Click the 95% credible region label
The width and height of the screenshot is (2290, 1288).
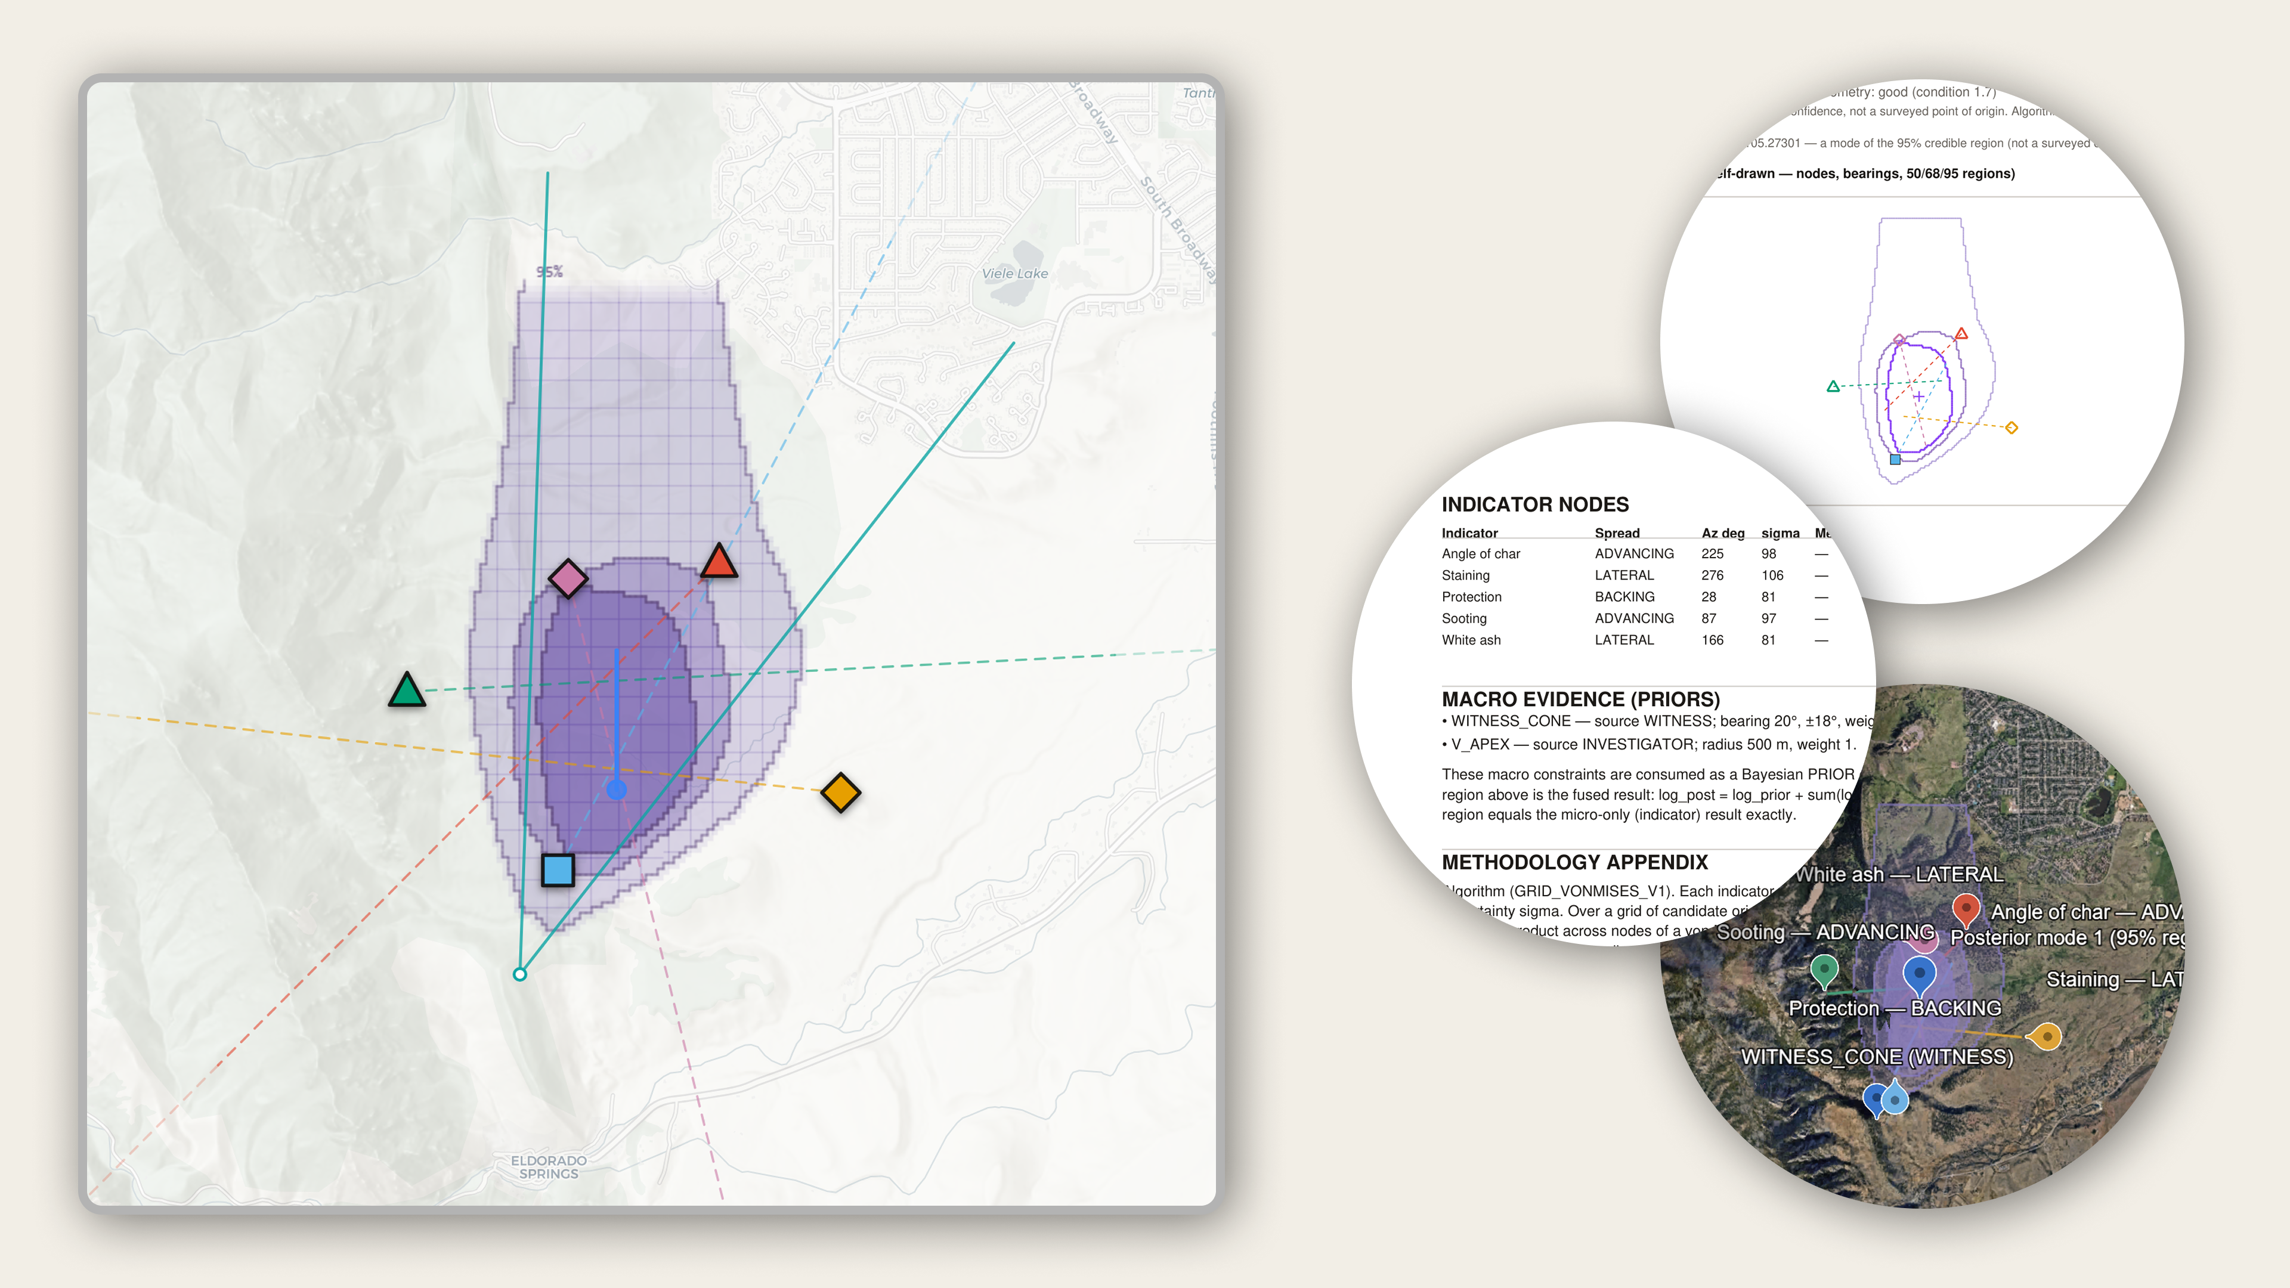click(x=549, y=271)
